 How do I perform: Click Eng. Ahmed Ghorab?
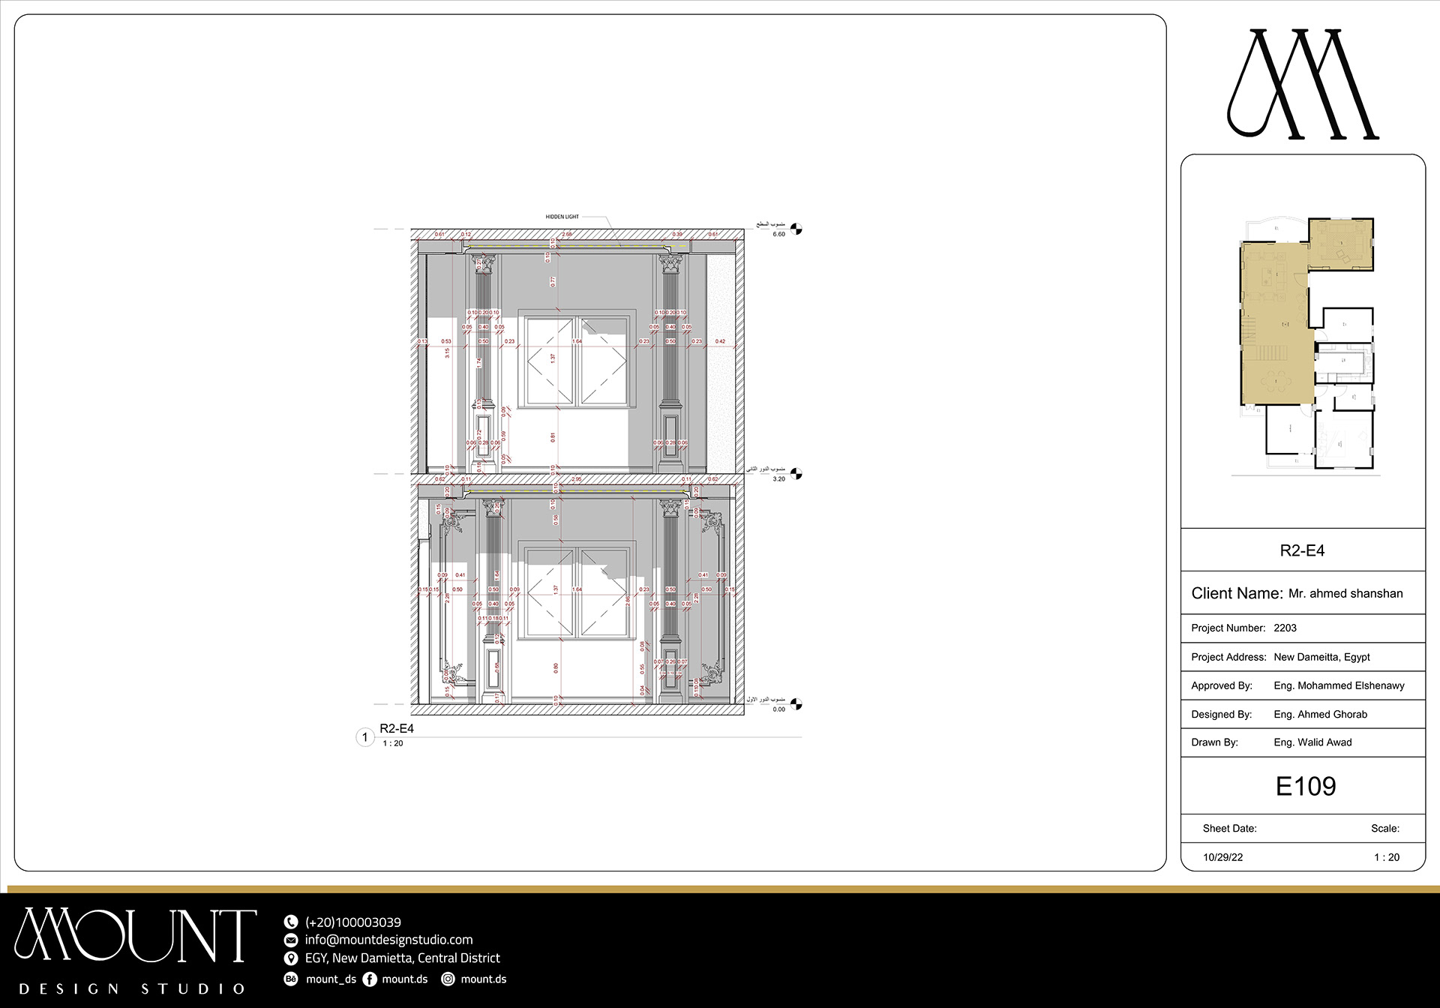(1320, 714)
